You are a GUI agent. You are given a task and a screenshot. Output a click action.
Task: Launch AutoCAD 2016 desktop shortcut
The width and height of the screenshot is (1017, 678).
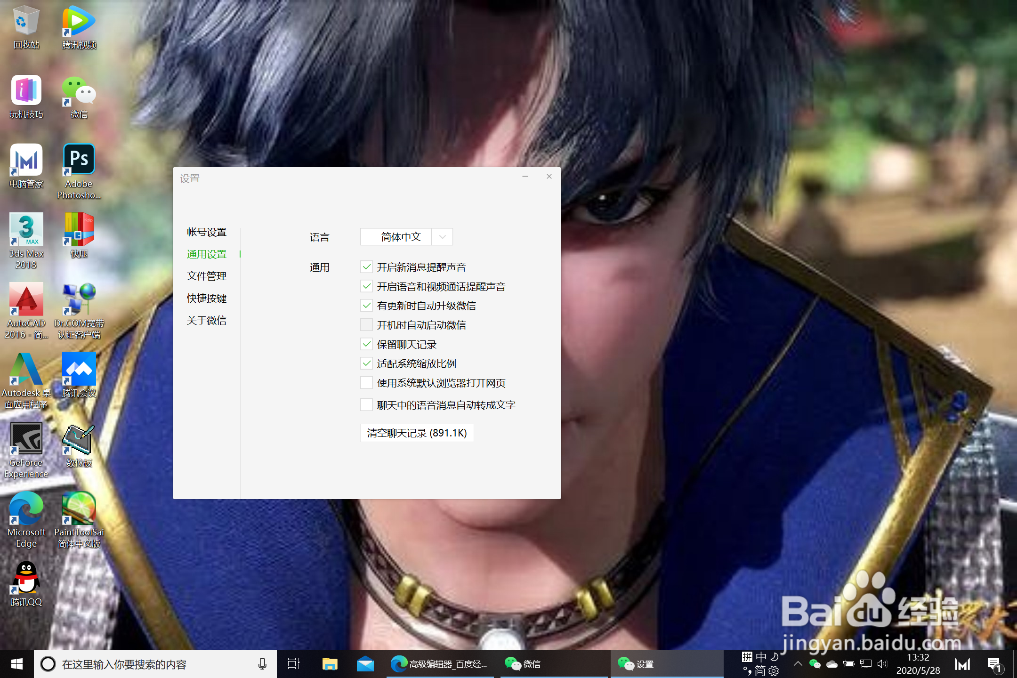26,311
